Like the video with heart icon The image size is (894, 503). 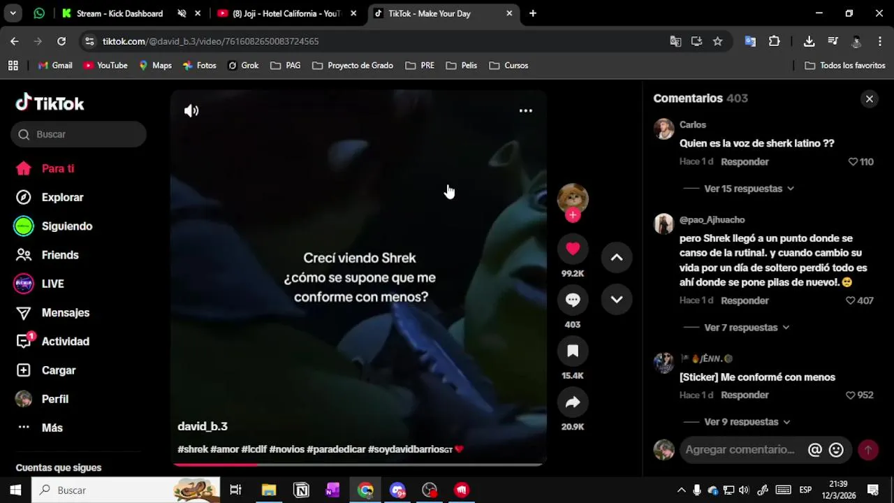[573, 249]
